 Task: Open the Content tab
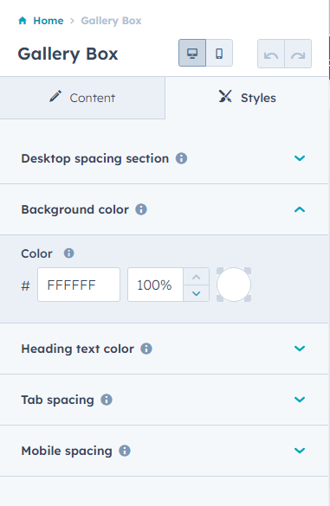pos(82,98)
